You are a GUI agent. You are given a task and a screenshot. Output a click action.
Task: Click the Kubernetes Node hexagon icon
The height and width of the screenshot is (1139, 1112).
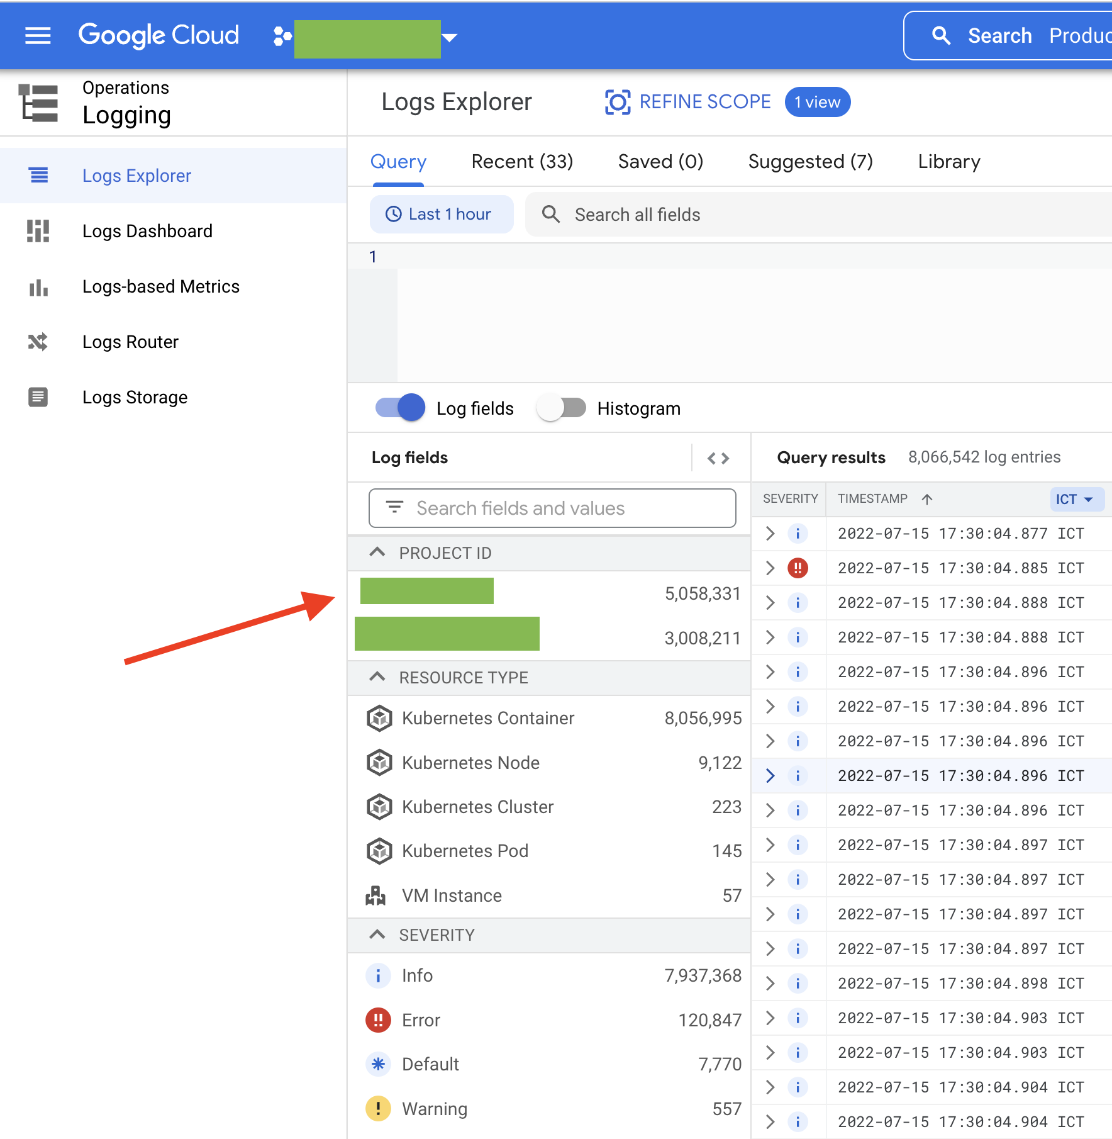(x=379, y=763)
